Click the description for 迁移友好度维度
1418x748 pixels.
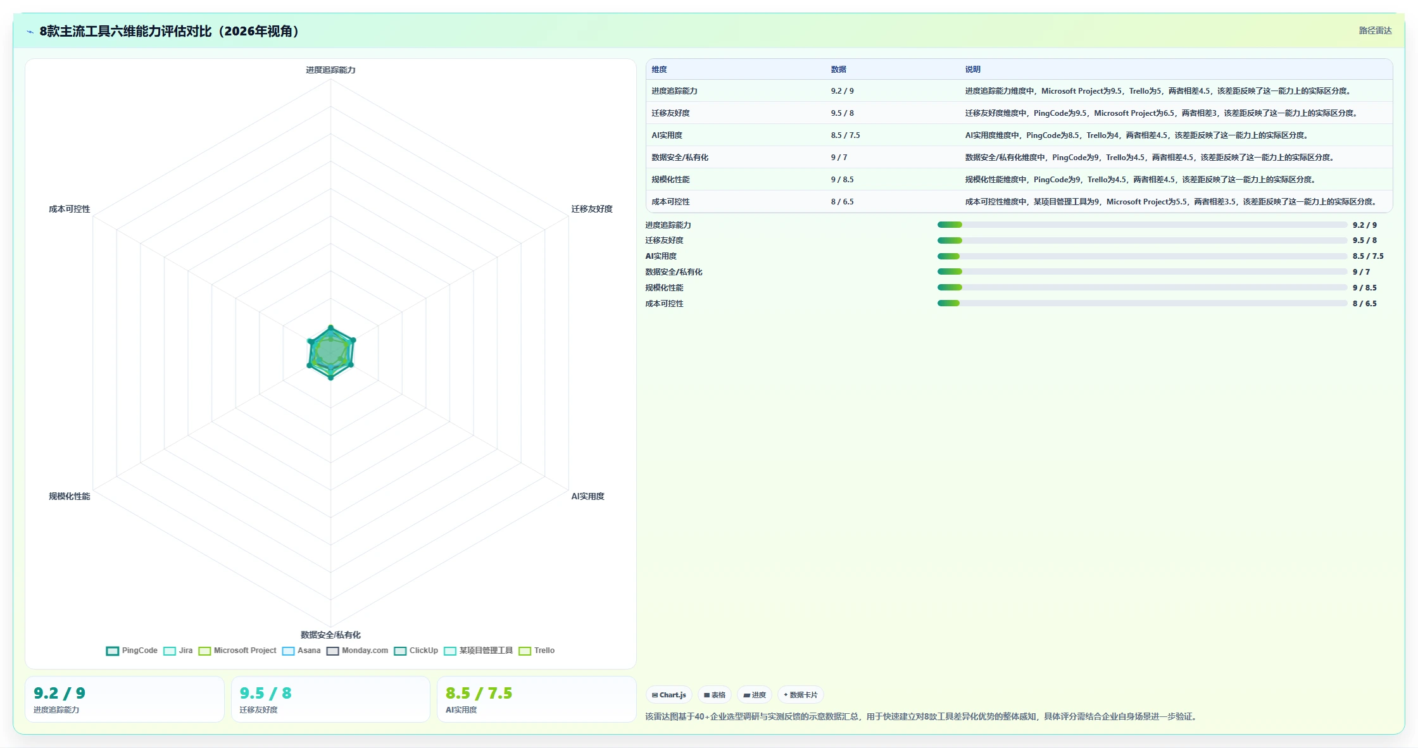point(1162,113)
